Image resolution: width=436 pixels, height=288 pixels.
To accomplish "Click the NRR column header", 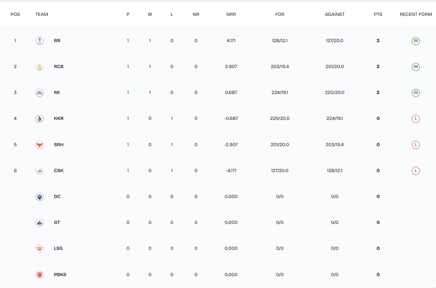I will (x=231, y=14).
